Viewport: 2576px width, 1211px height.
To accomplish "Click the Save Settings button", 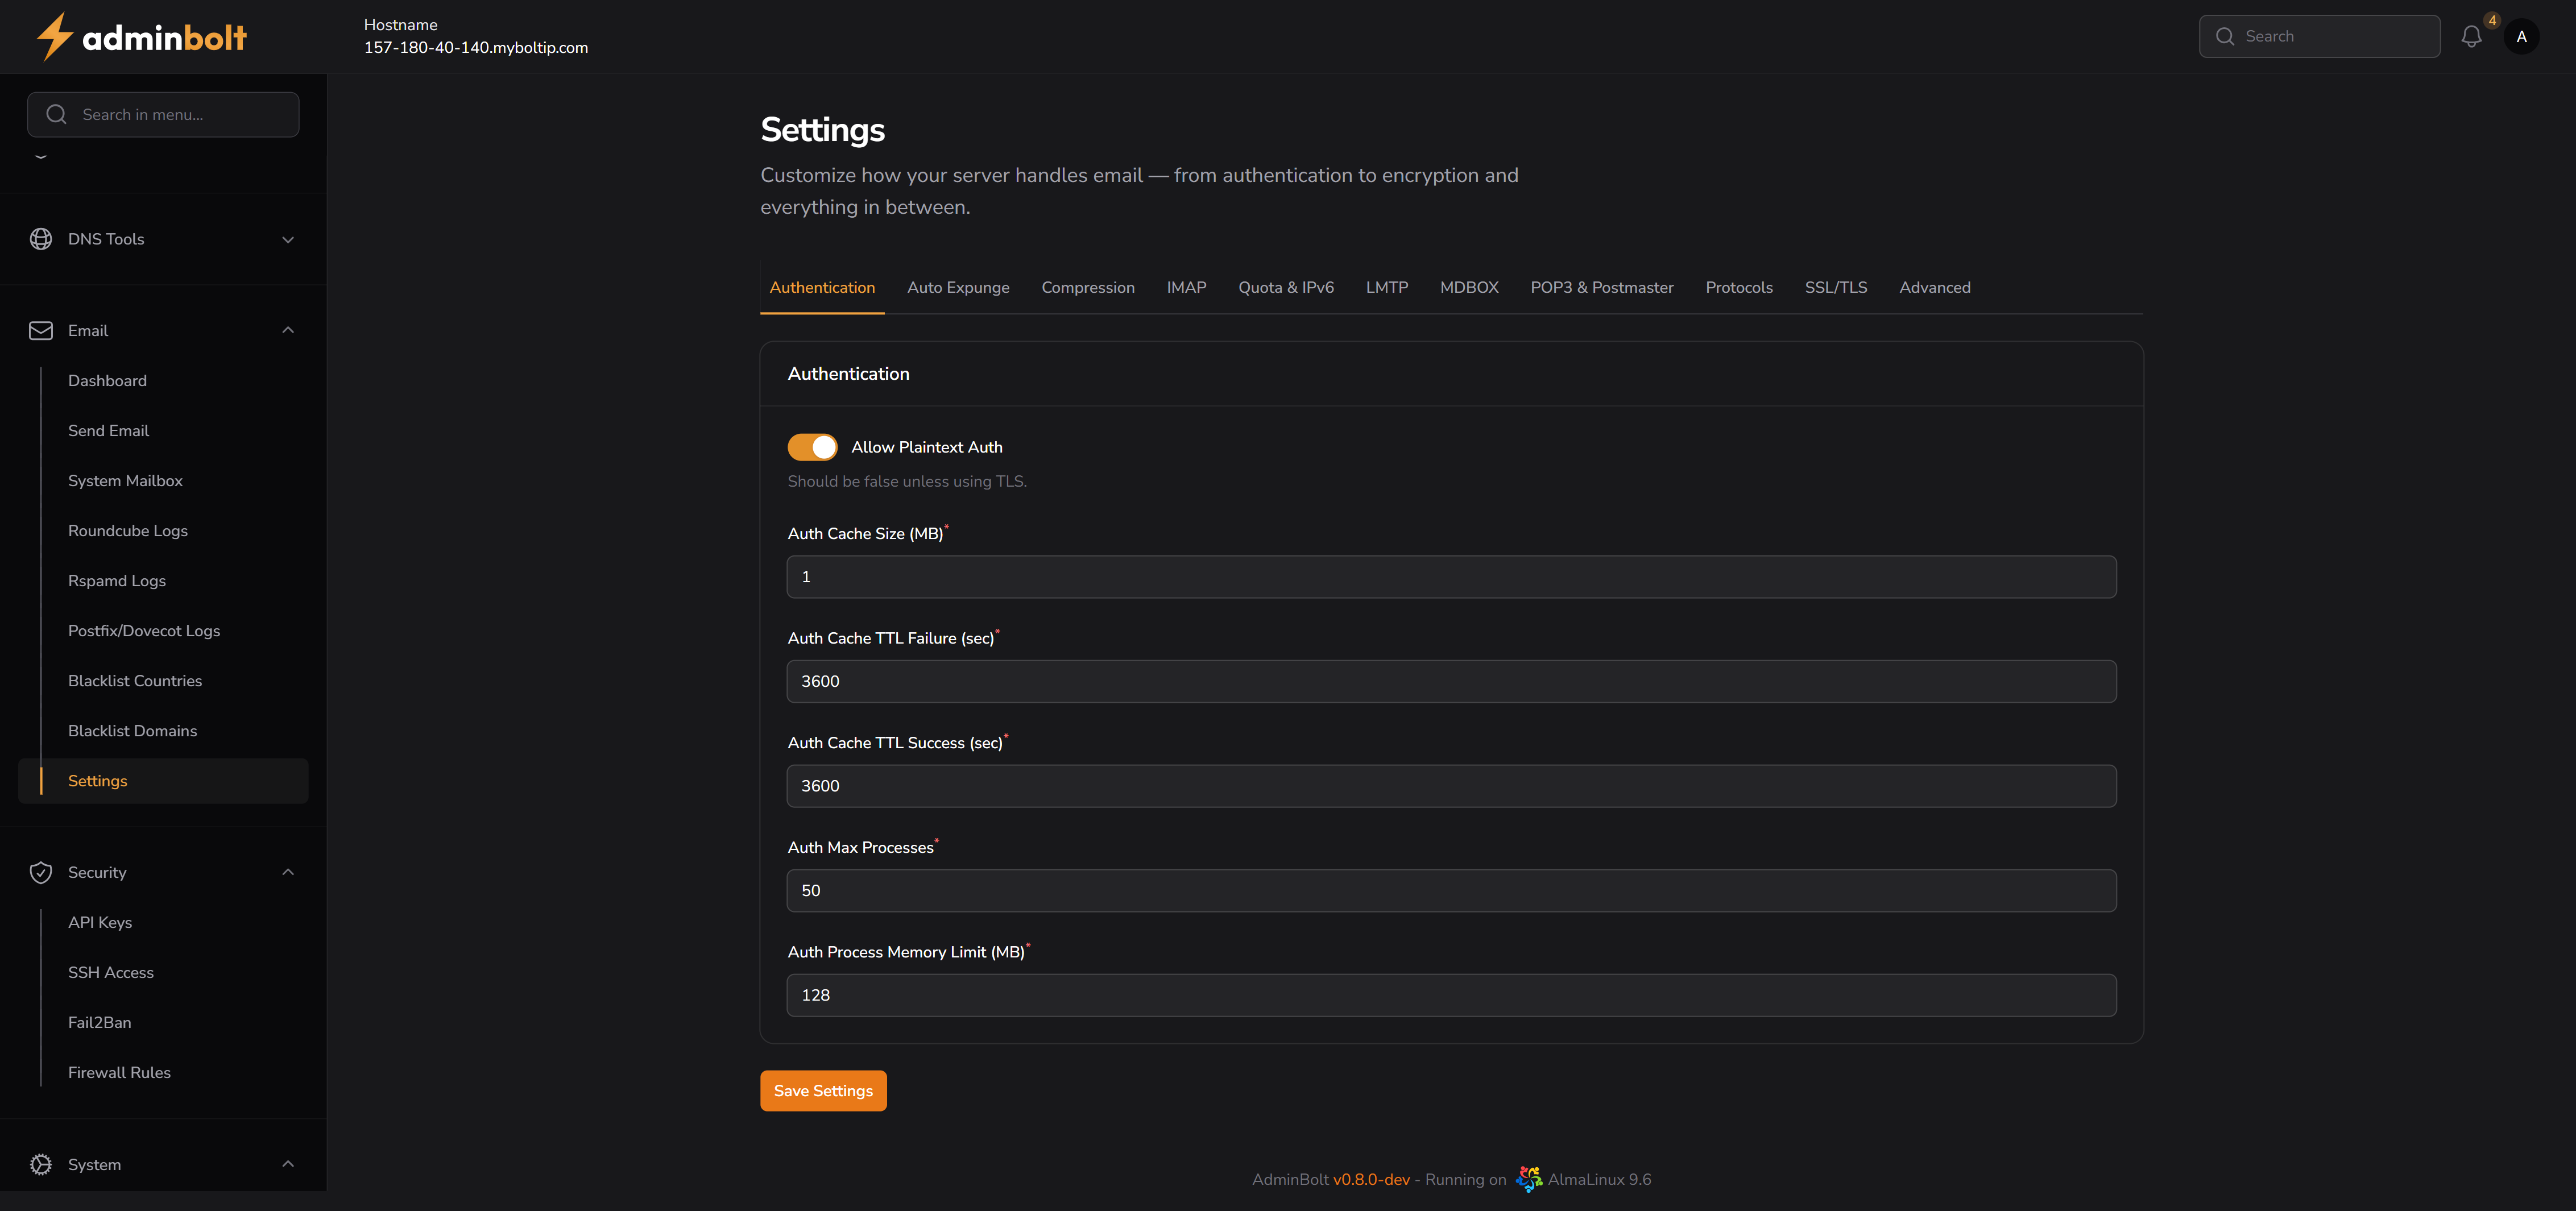I will click(x=822, y=1091).
